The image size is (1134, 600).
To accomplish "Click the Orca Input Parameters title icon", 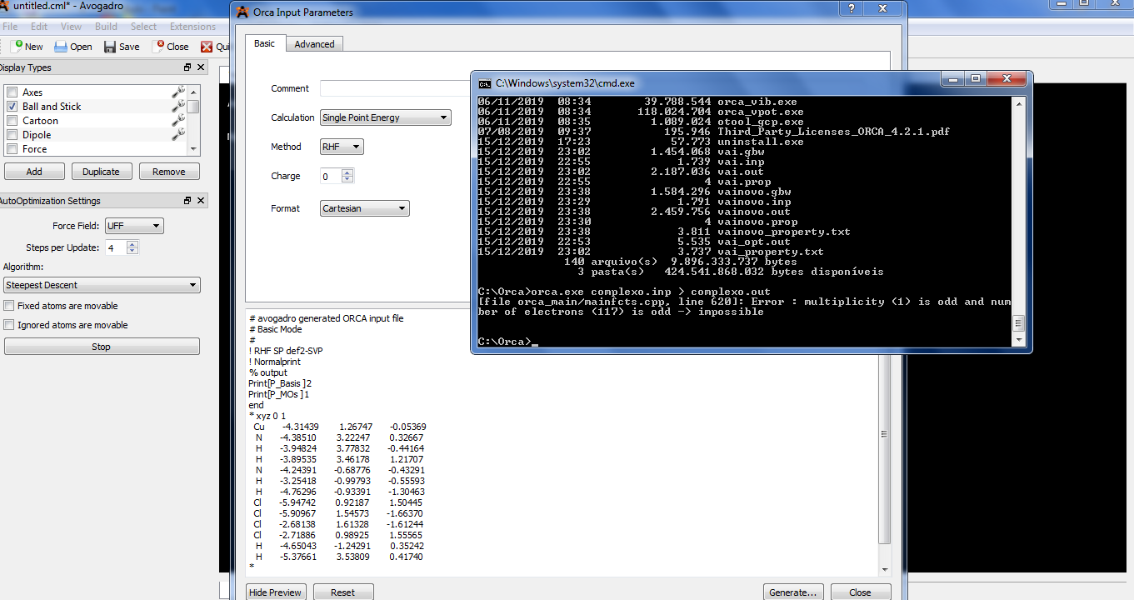I will coord(242,12).
